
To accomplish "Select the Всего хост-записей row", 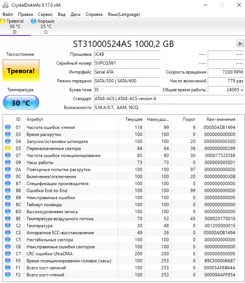I will (x=45, y=268).
